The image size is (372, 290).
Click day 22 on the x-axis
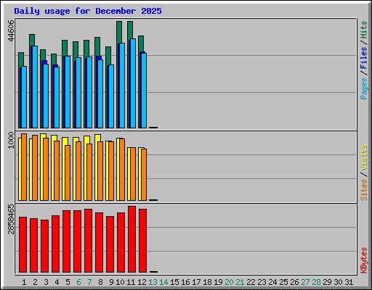pyautogui.click(x=251, y=282)
